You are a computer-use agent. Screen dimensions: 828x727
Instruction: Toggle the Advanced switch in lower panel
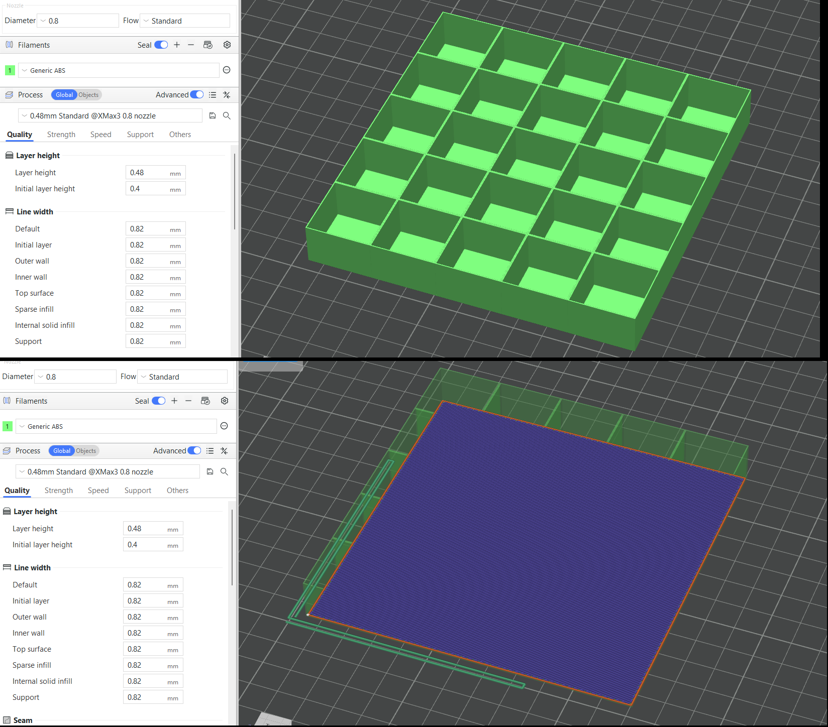coord(194,451)
